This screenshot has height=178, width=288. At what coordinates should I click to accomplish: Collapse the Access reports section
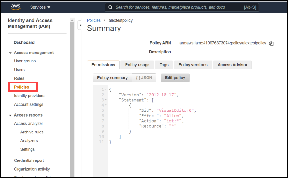(x=10, y=115)
